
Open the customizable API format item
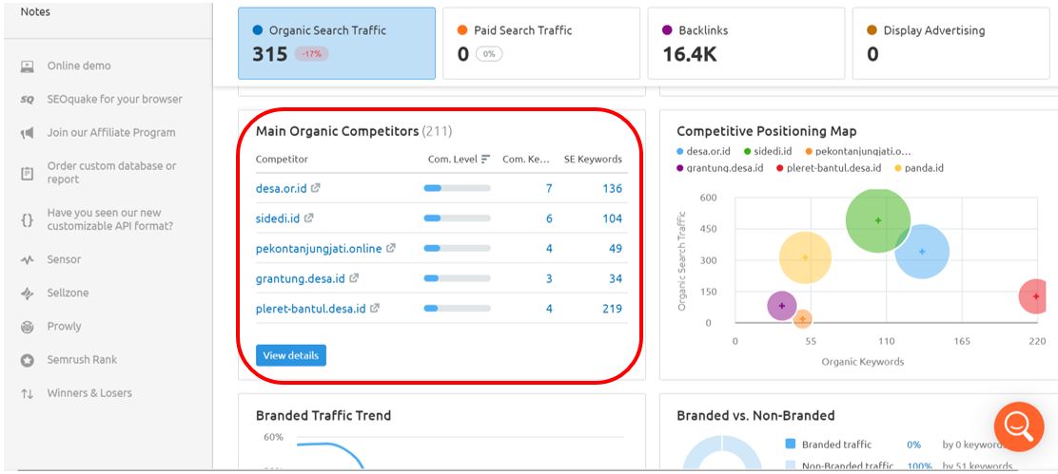(110, 219)
